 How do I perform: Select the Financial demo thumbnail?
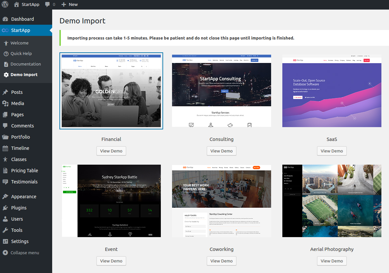pyautogui.click(x=111, y=91)
